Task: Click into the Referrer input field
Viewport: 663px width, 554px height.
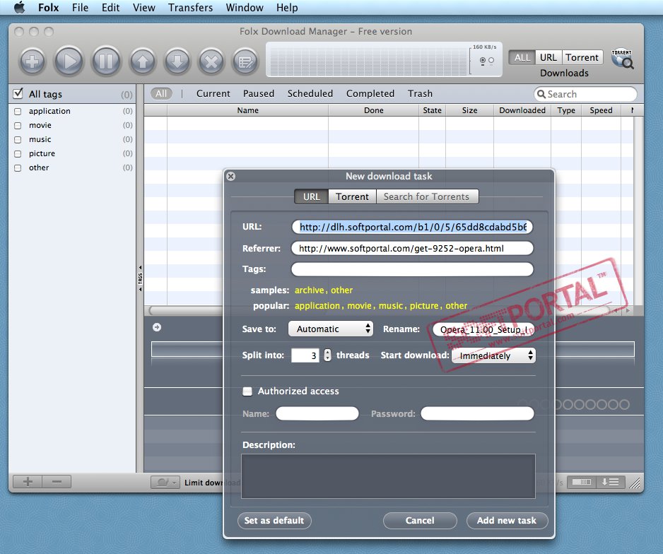Action: click(x=412, y=249)
